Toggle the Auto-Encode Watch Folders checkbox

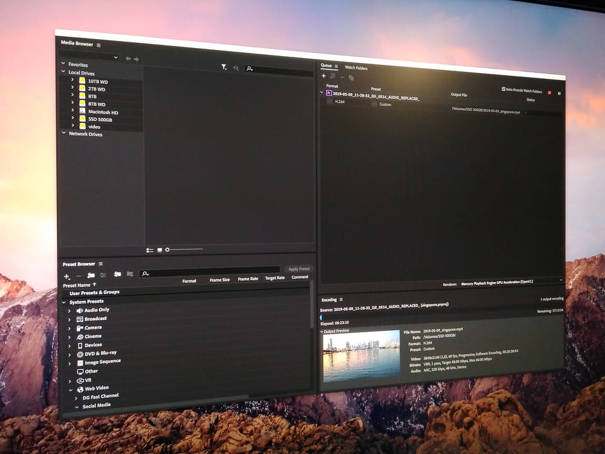click(x=503, y=90)
